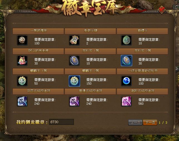Image resolution: width=179 pixels, height=141 pixels.
Task: Choose the 麒麟玉 1等 jade icon
Action: pyautogui.click(x=22, y=81)
